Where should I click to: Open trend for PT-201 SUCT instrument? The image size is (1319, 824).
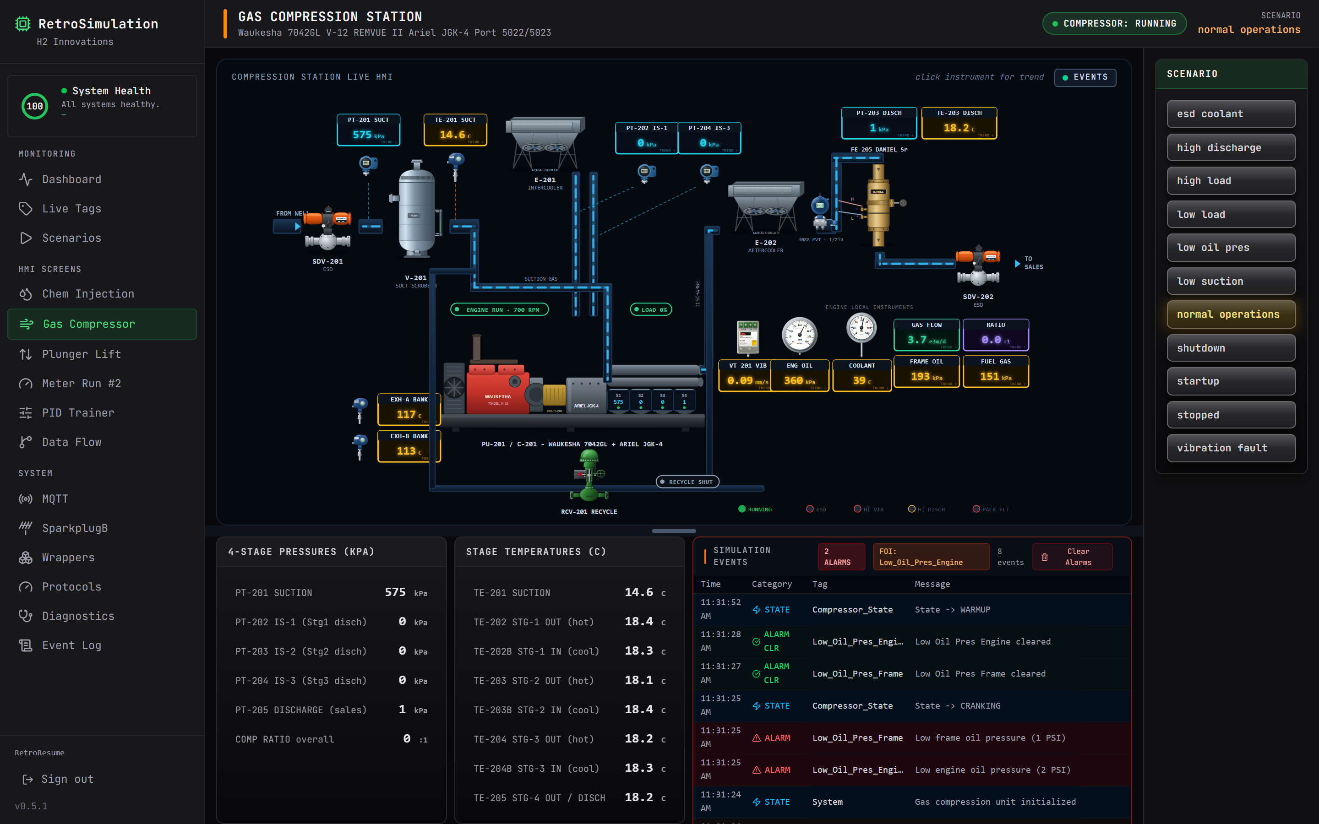368,130
